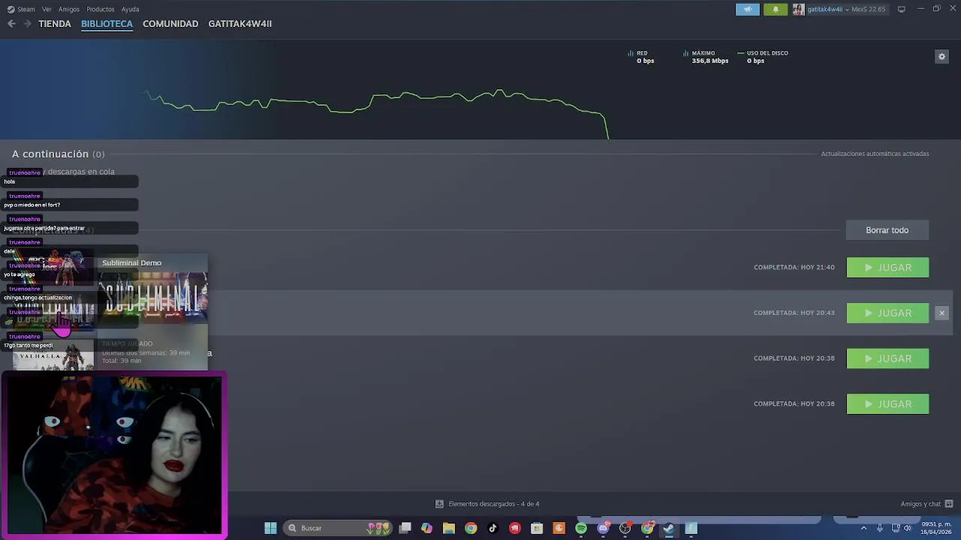The image size is (961, 540).
Task: Click the MÁXIMO 356,8 Mbps indicator
Action: (x=706, y=57)
